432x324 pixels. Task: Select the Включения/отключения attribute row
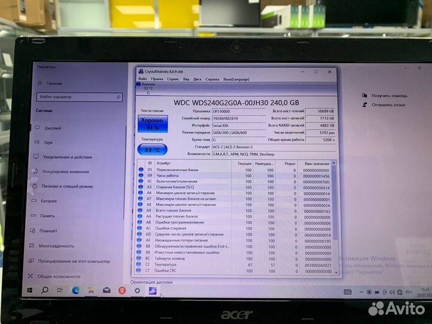235,182
